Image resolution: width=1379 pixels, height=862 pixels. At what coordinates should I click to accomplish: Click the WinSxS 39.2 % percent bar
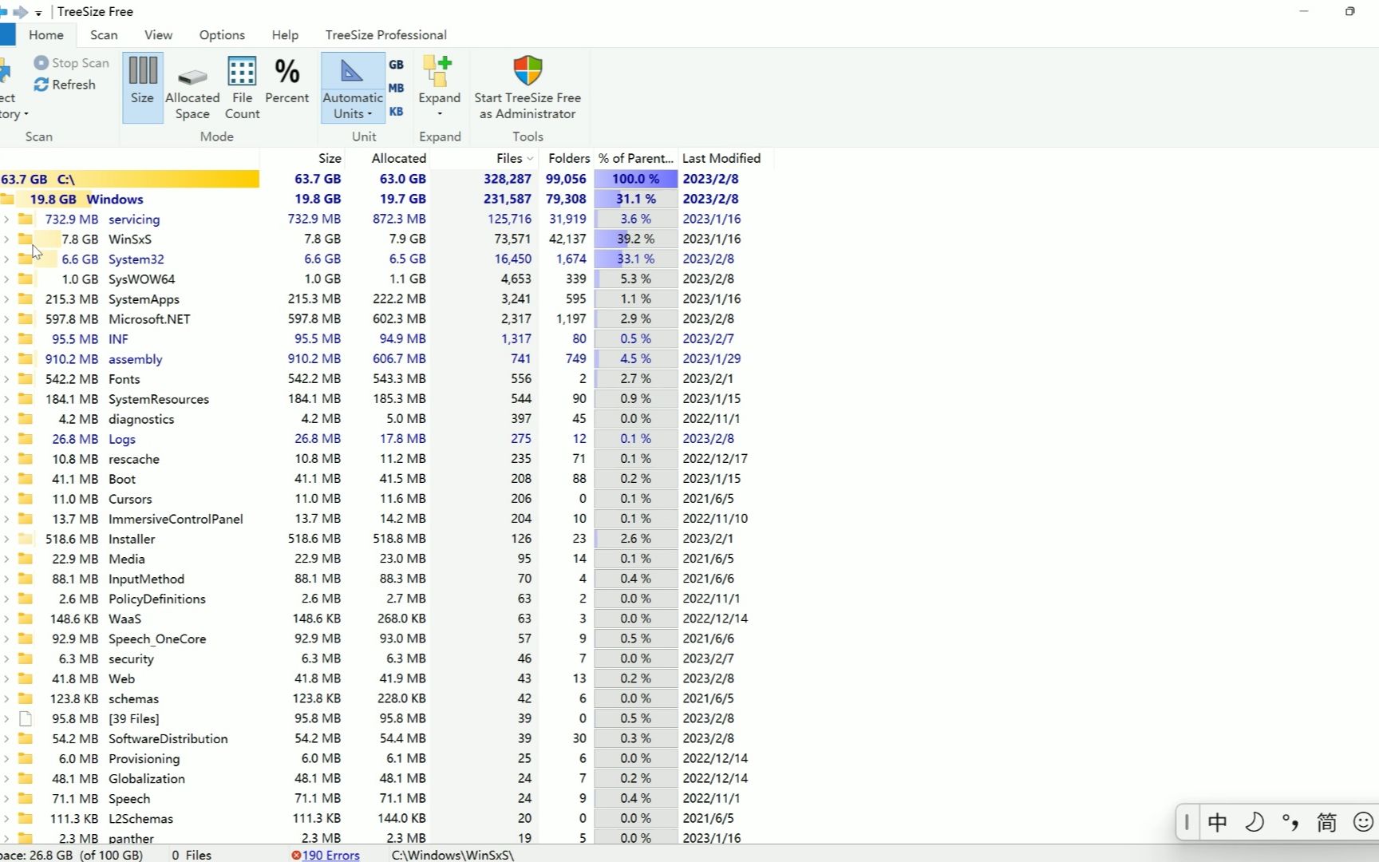click(636, 239)
